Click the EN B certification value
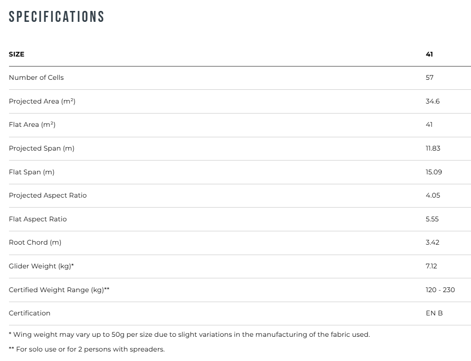Image resolution: width=471 pixels, height=361 pixels. pyautogui.click(x=434, y=313)
